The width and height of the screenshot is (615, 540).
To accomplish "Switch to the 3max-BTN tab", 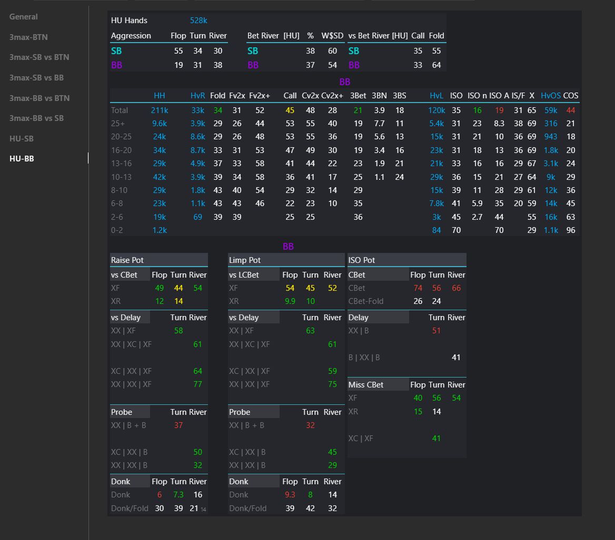I will click(28, 37).
